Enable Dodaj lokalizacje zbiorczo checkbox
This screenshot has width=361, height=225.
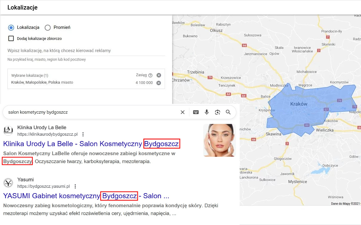11,38
